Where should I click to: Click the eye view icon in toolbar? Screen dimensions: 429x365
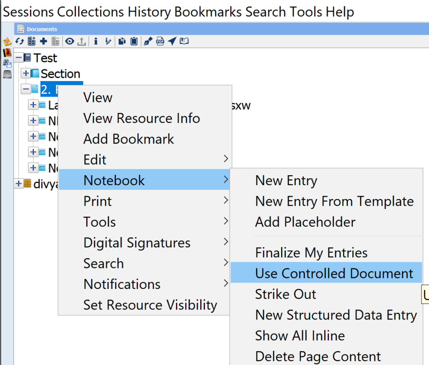(x=70, y=41)
